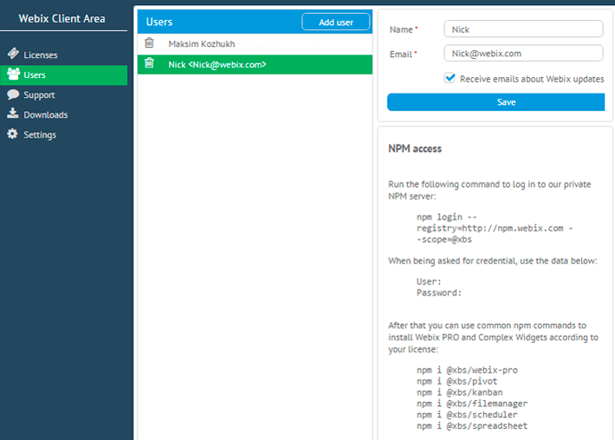Click the npm login registry command text

(495, 228)
